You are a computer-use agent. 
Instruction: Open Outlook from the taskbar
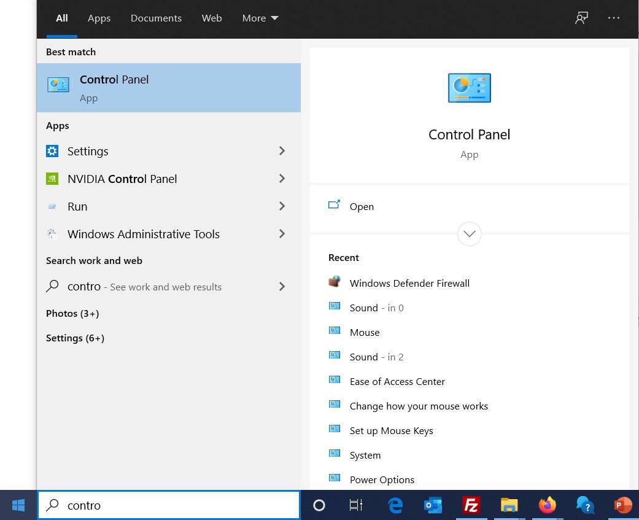(433, 505)
